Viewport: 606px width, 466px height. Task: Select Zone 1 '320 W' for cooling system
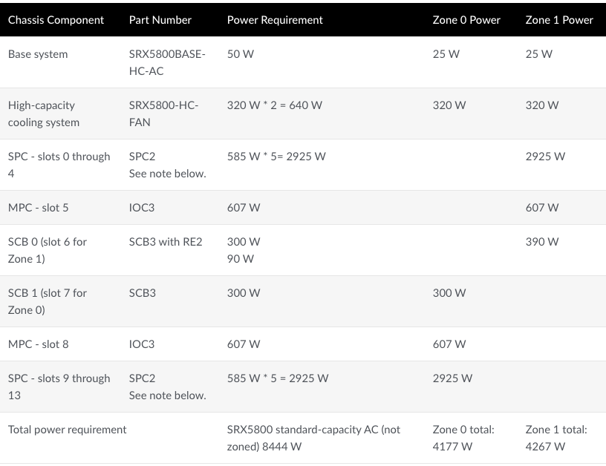[542, 105]
